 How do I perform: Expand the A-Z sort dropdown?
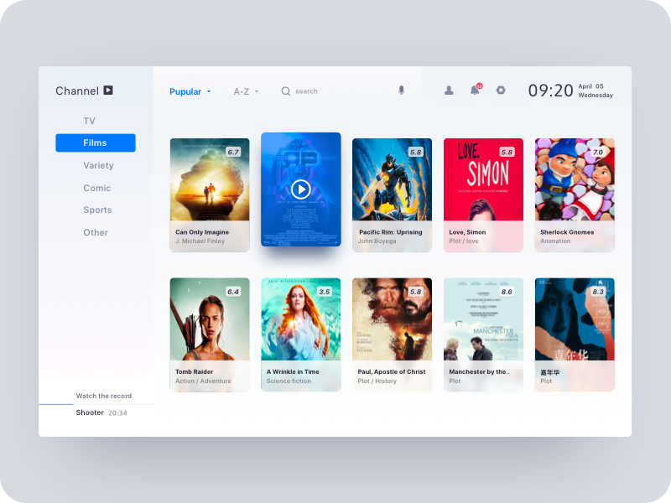(x=246, y=91)
